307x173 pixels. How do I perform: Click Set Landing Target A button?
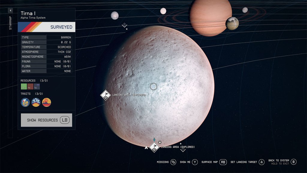[x=261, y=162]
